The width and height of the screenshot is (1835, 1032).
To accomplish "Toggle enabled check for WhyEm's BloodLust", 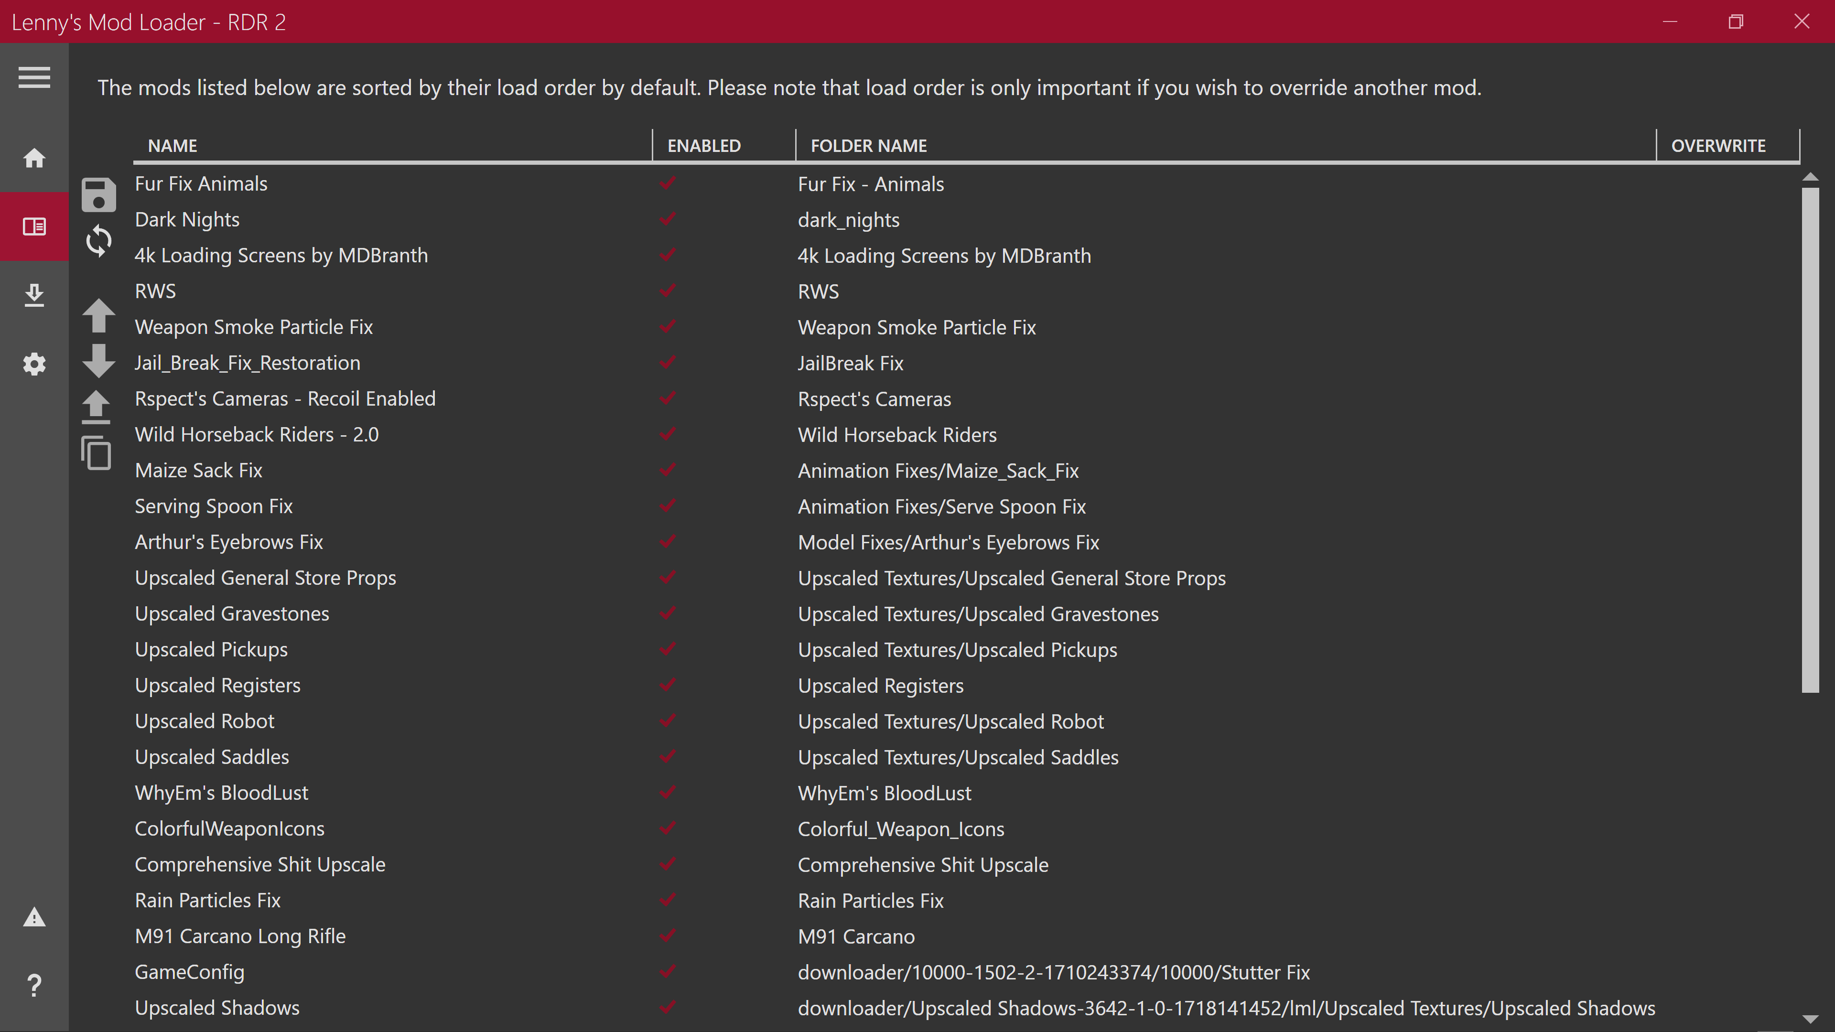I will tap(668, 792).
